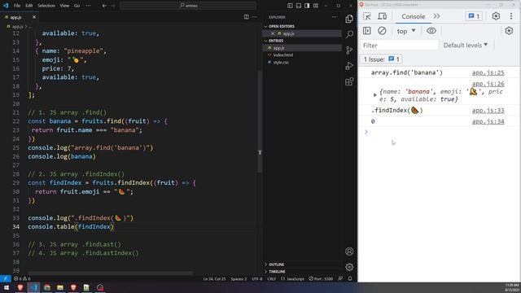This screenshot has height=293, width=521.
Task: Open the Extensions view icon
Action: point(349,81)
